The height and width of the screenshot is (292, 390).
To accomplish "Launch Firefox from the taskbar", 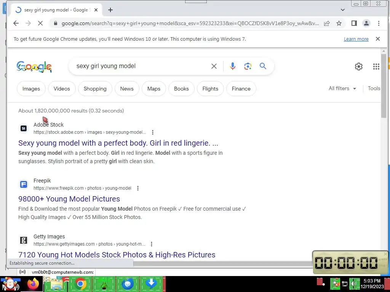I will [33, 284].
